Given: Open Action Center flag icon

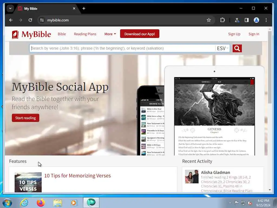Looking at the screenshot, I should pyautogui.click(x=236, y=203).
